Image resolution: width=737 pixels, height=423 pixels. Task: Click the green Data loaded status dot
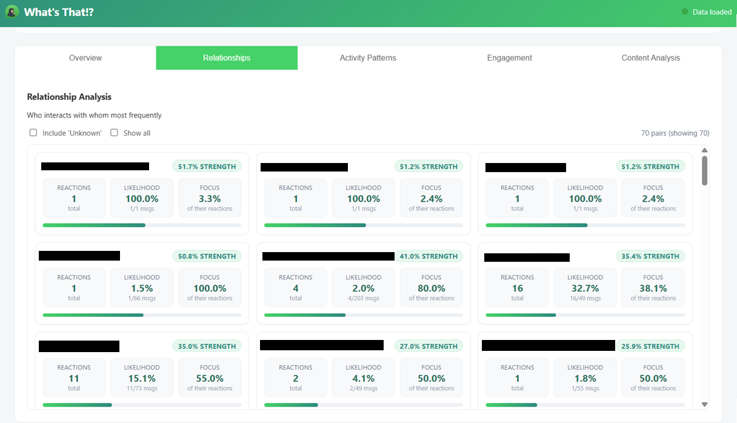pyautogui.click(x=685, y=12)
